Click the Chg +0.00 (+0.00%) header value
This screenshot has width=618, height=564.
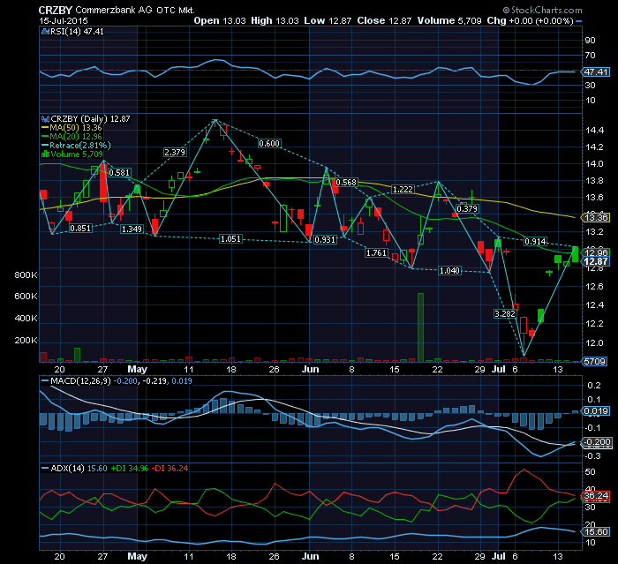click(x=530, y=20)
